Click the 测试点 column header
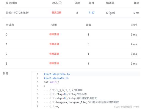The height and width of the screenshot is (109, 141). click(x=10, y=25)
